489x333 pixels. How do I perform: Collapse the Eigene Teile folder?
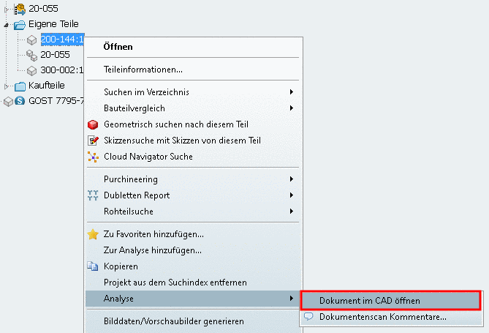(x=7, y=25)
